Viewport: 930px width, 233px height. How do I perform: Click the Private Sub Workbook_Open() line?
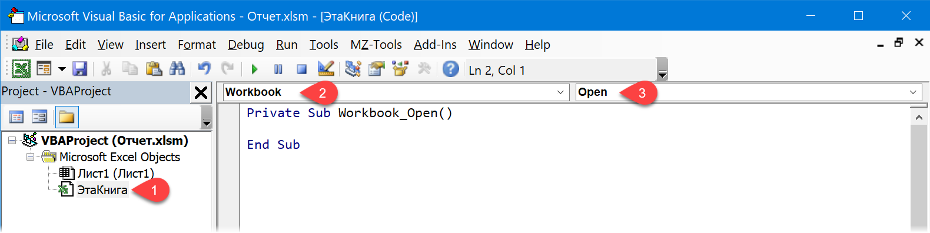(x=350, y=113)
